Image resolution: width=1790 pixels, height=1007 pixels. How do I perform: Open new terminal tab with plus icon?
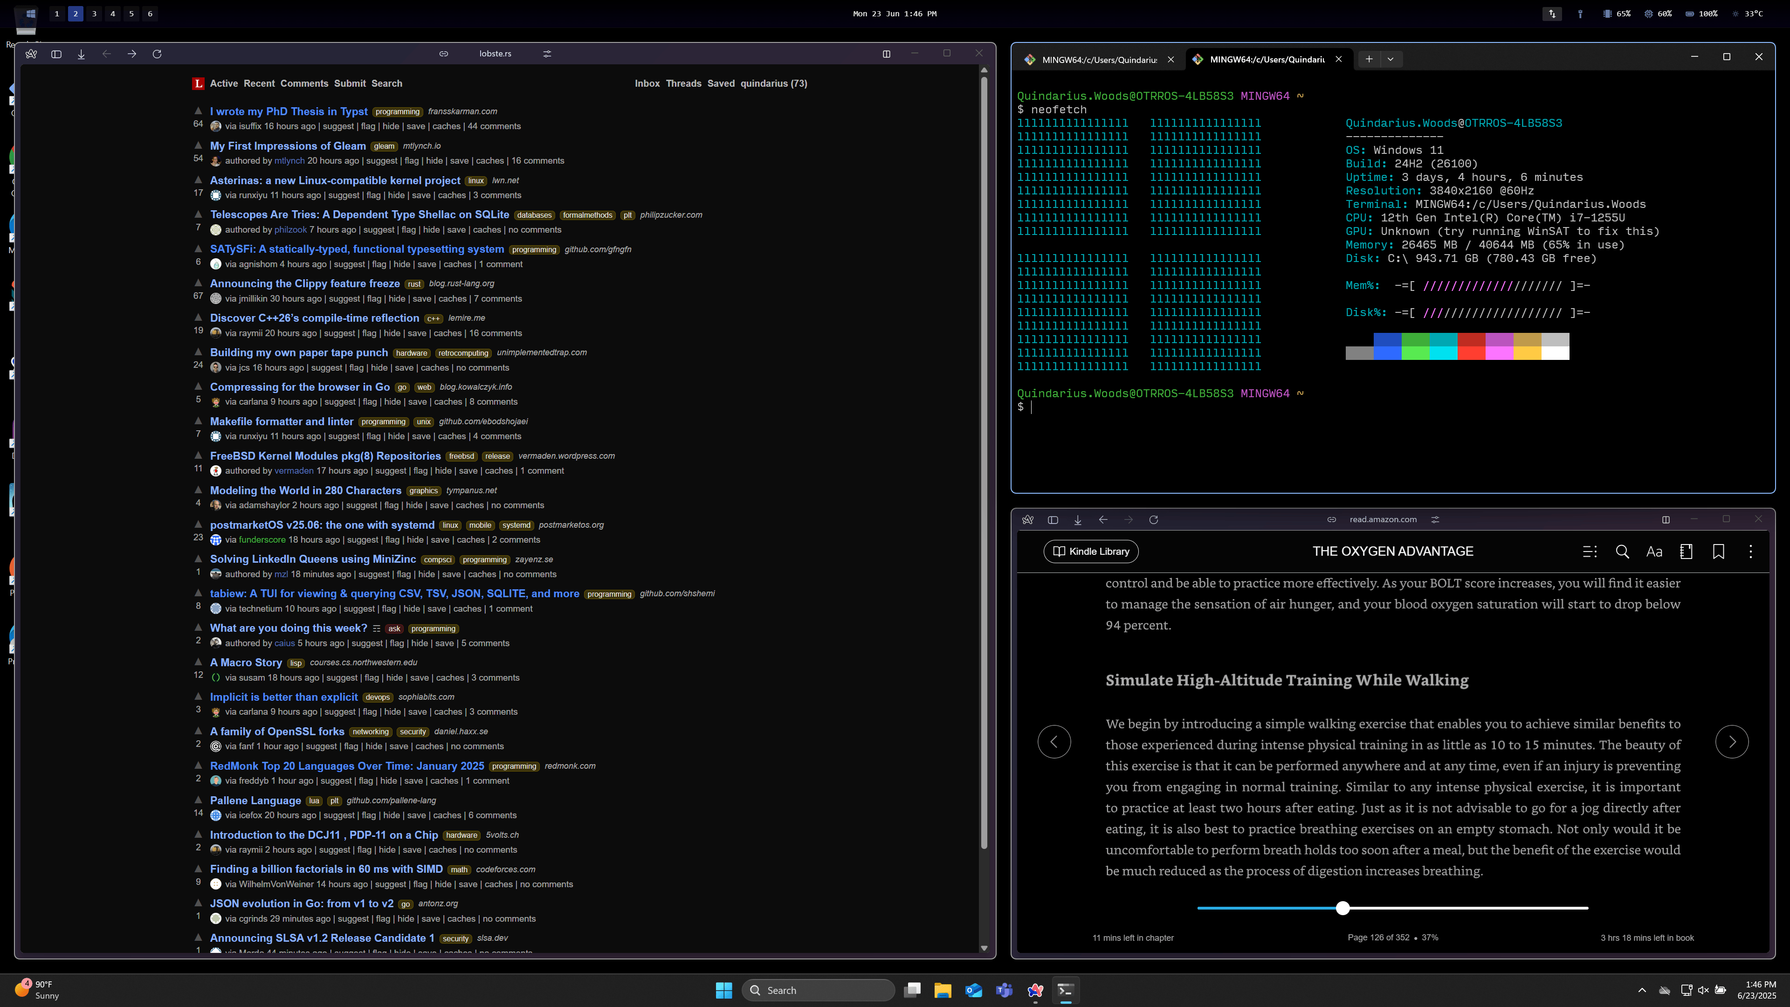1368,59
